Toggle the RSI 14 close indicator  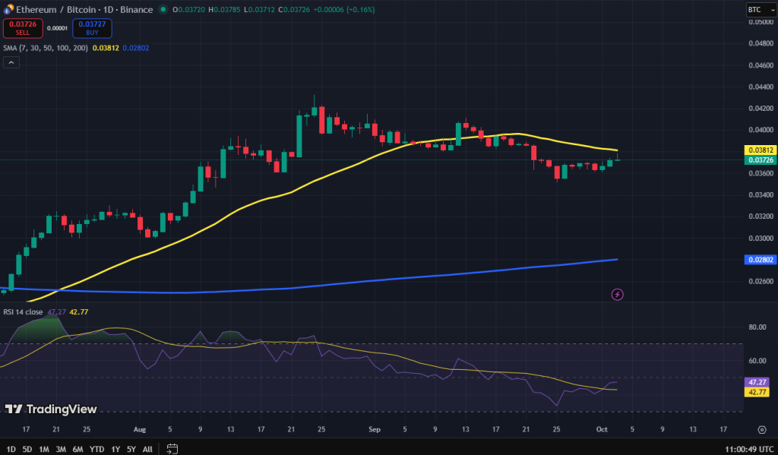pyautogui.click(x=25, y=311)
